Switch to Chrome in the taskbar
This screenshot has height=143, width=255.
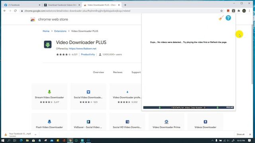[x=70, y=141]
